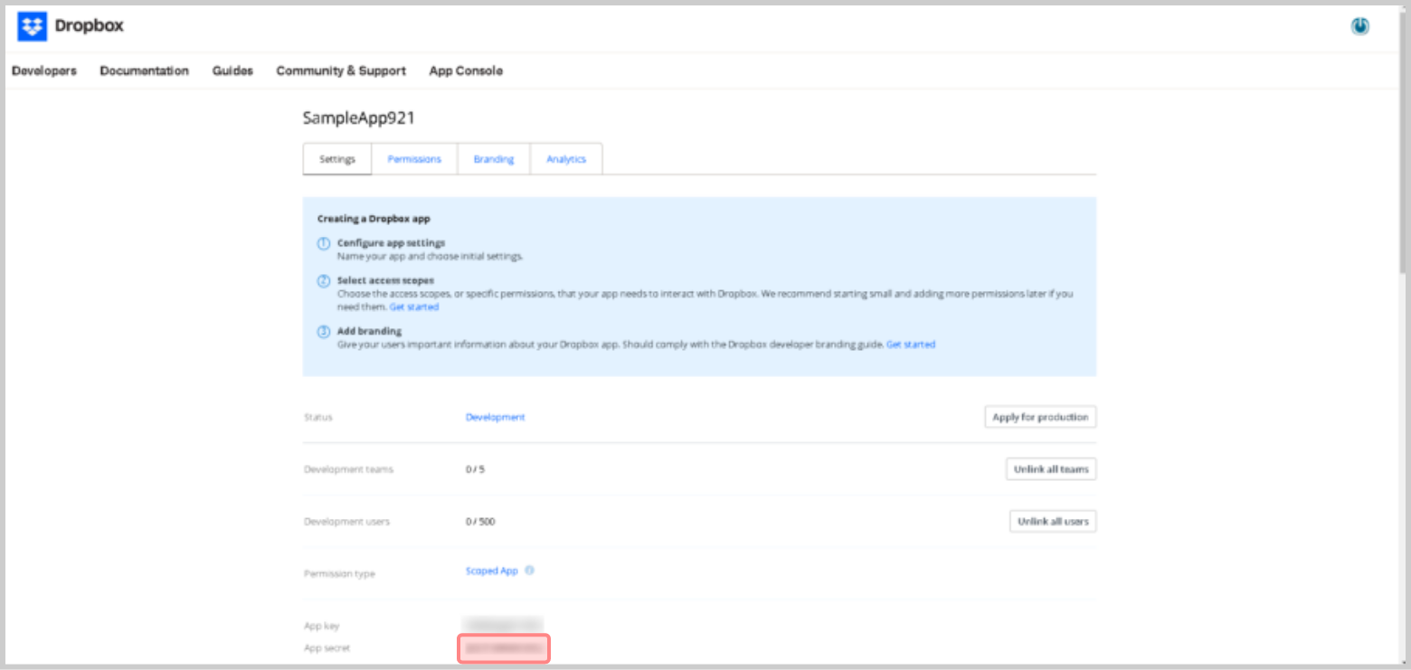The height and width of the screenshot is (670, 1411).
Task: Click the Dropbox logo icon
Action: [32, 26]
